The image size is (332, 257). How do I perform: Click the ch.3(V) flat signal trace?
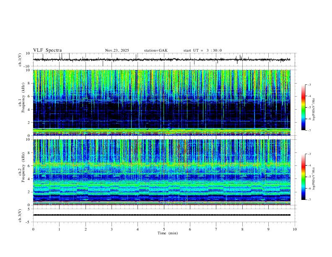coord(162,215)
